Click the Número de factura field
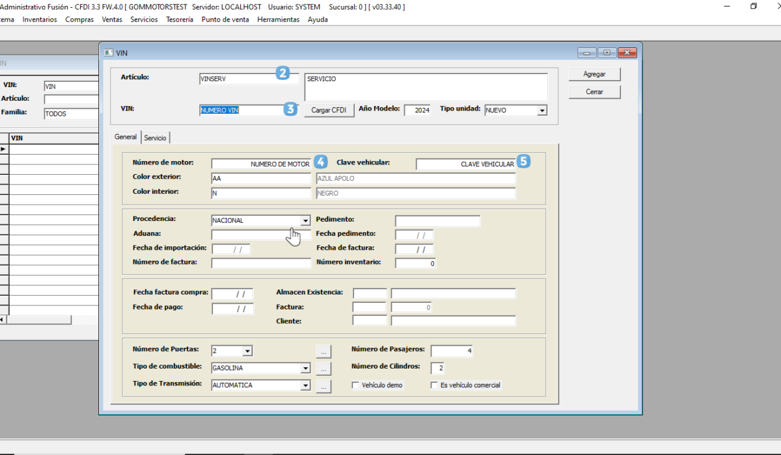The width and height of the screenshot is (781, 455). tap(262, 263)
